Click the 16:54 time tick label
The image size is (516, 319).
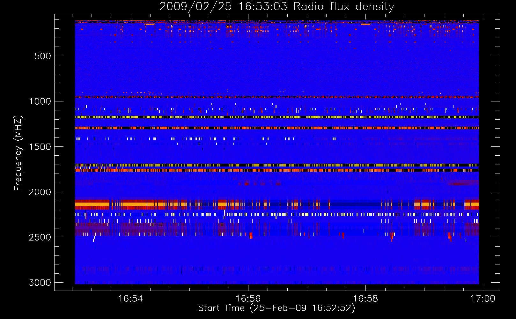coord(131,299)
